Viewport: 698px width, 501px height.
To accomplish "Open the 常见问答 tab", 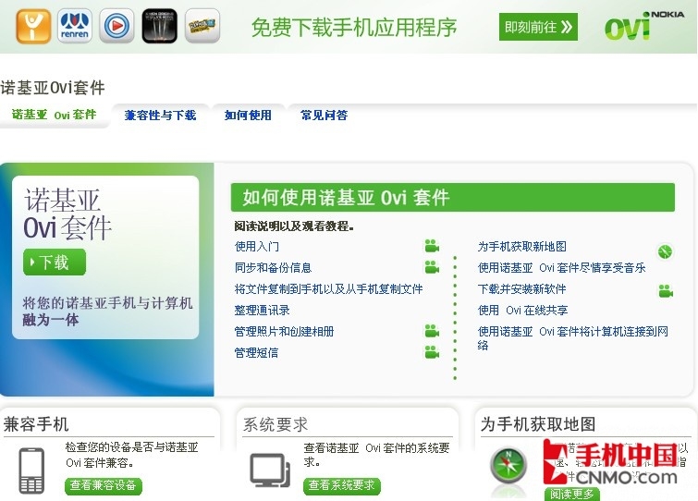I will point(325,116).
